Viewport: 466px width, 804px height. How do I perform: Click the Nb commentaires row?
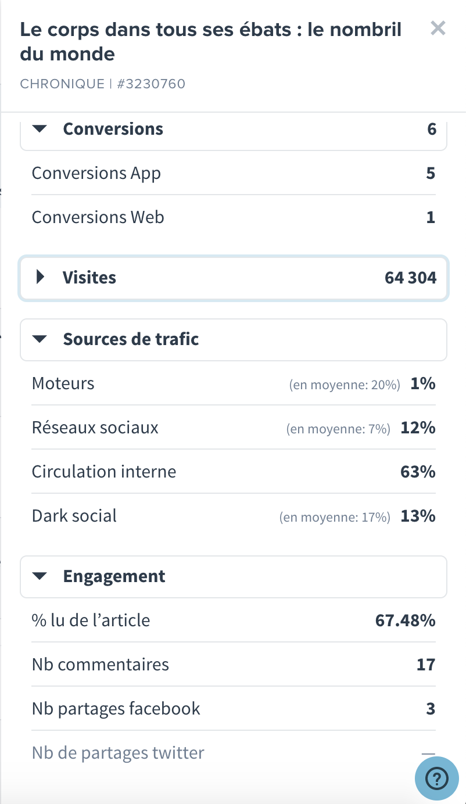[x=234, y=665]
